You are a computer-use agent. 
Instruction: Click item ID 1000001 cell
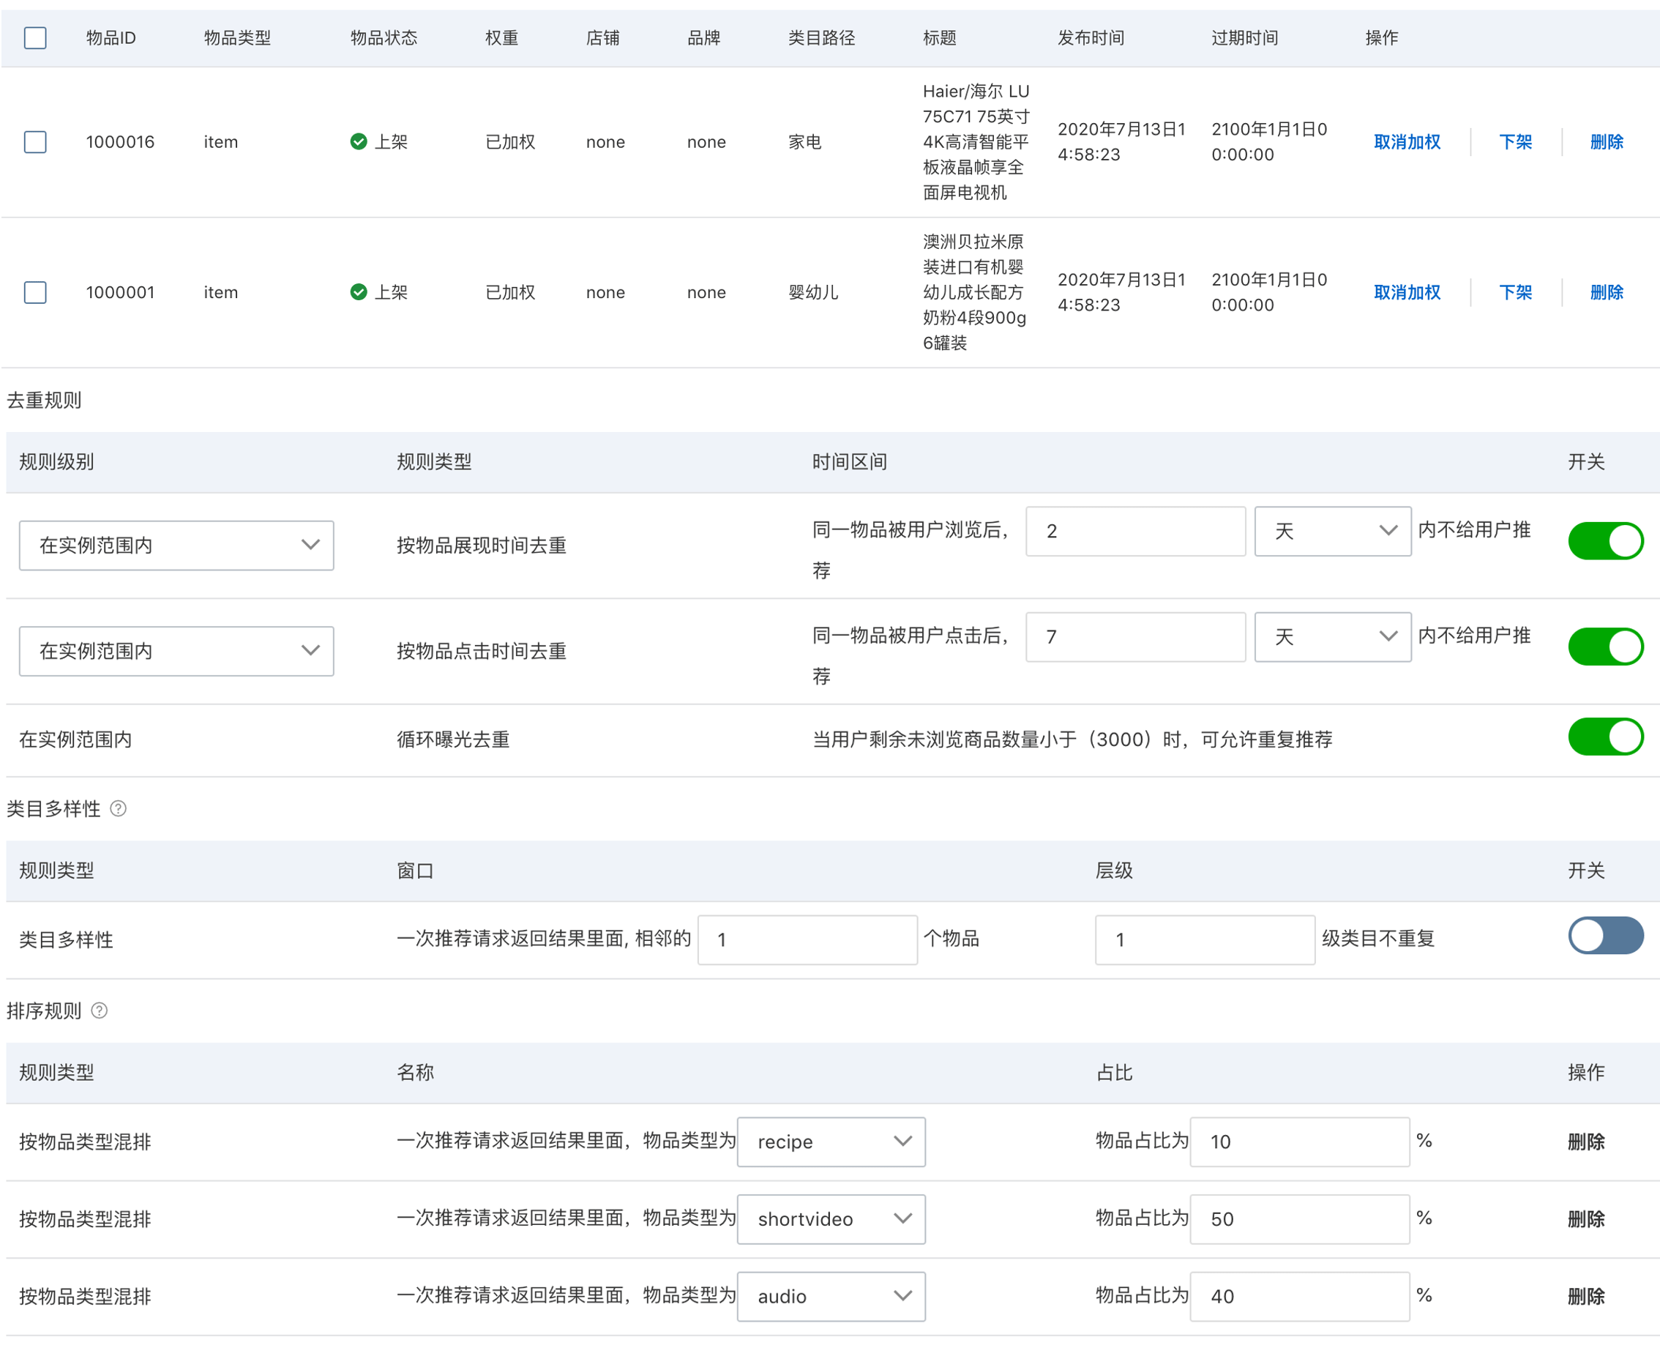click(120, 292)
